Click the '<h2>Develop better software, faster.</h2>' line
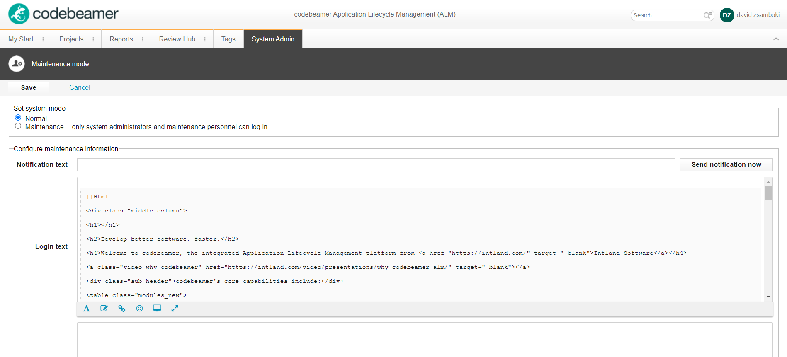 click(x=163, y=239)
